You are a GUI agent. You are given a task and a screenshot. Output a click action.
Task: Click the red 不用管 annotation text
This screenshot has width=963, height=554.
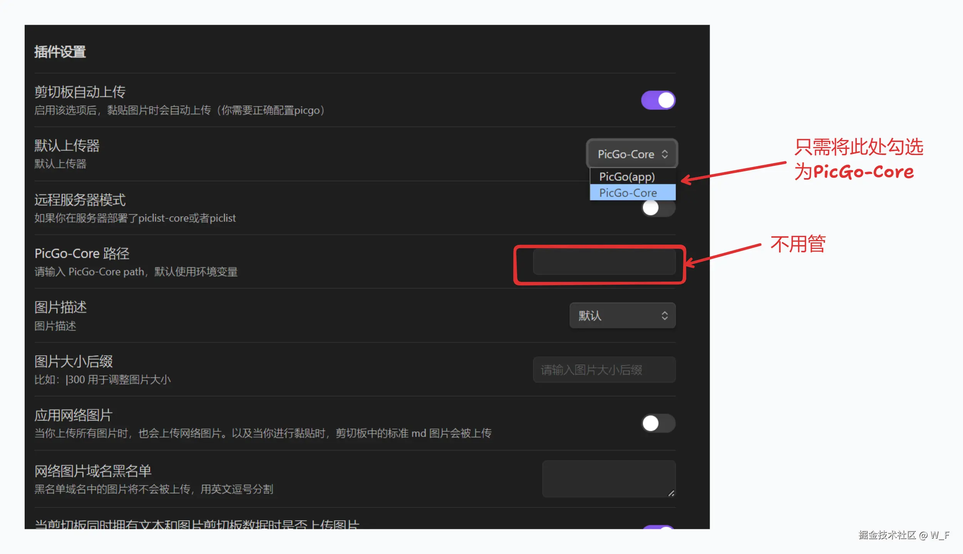click(x=798, y=244)
